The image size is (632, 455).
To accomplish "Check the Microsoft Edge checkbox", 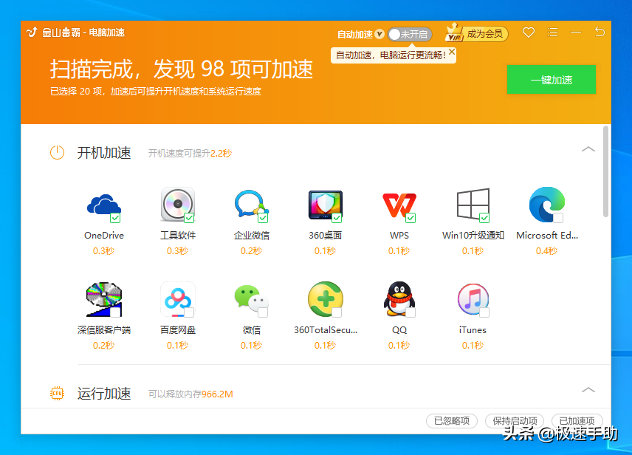I will tap(558, 218).
